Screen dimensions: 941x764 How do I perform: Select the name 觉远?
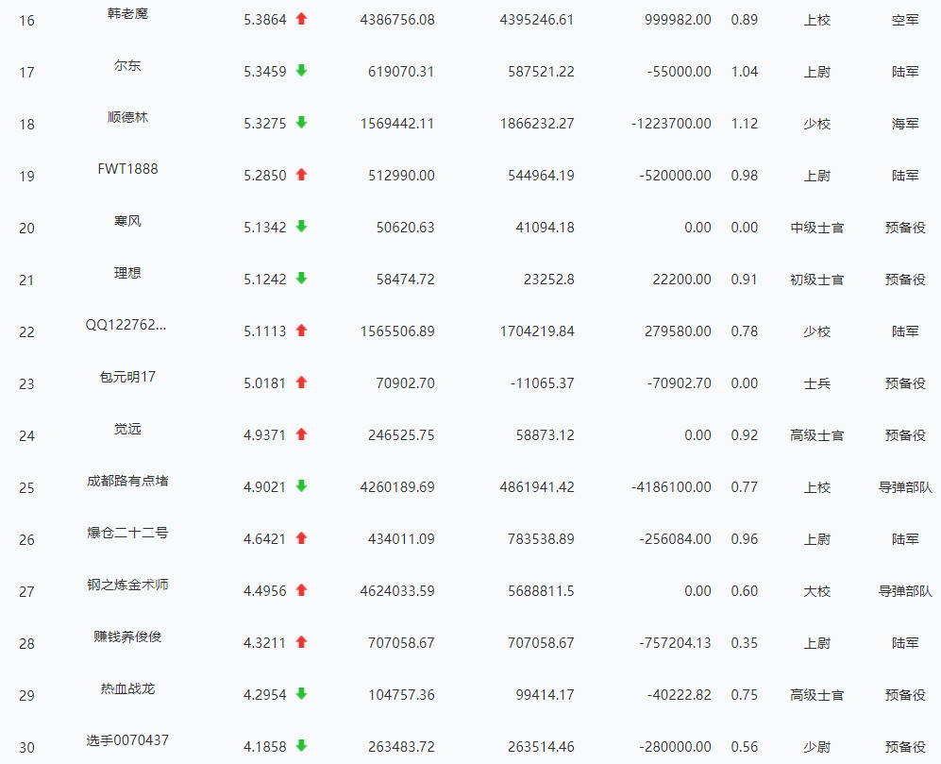click(127, 429)
